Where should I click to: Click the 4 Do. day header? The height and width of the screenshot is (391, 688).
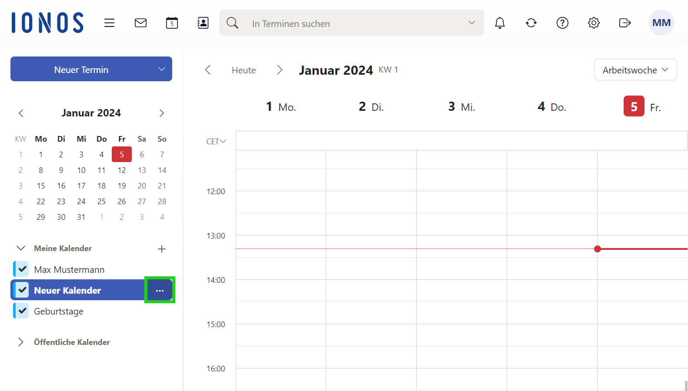[552, 107]
